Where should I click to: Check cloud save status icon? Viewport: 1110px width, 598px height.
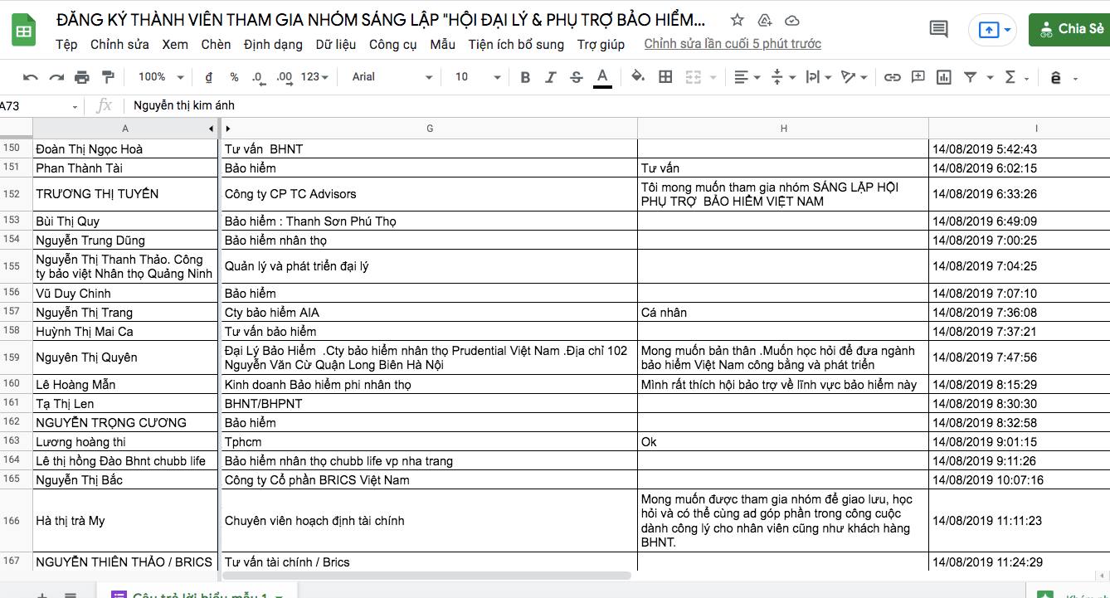792,20
